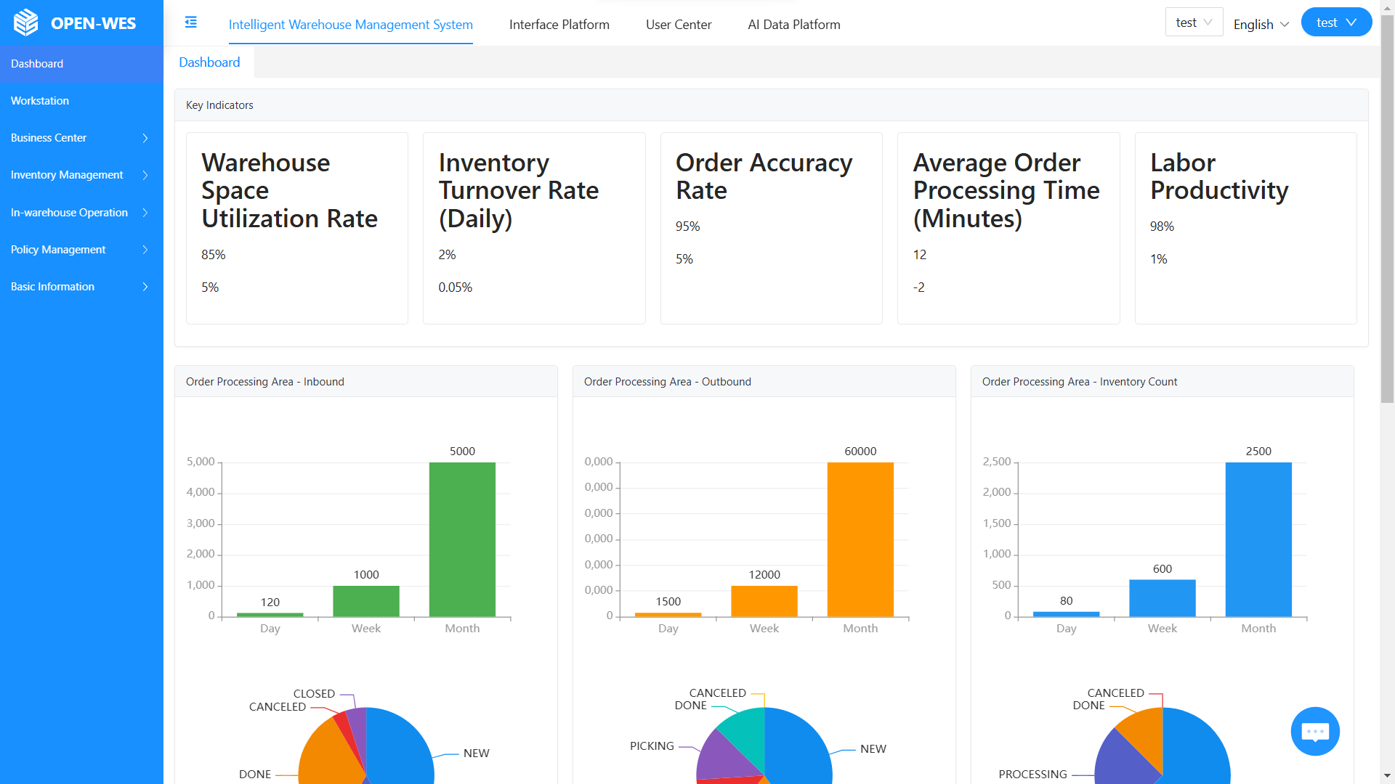The width and height of the screenshot is (1395, 784).
Task: Expand the Inventory Management chevron
Action: pos(145,175)
